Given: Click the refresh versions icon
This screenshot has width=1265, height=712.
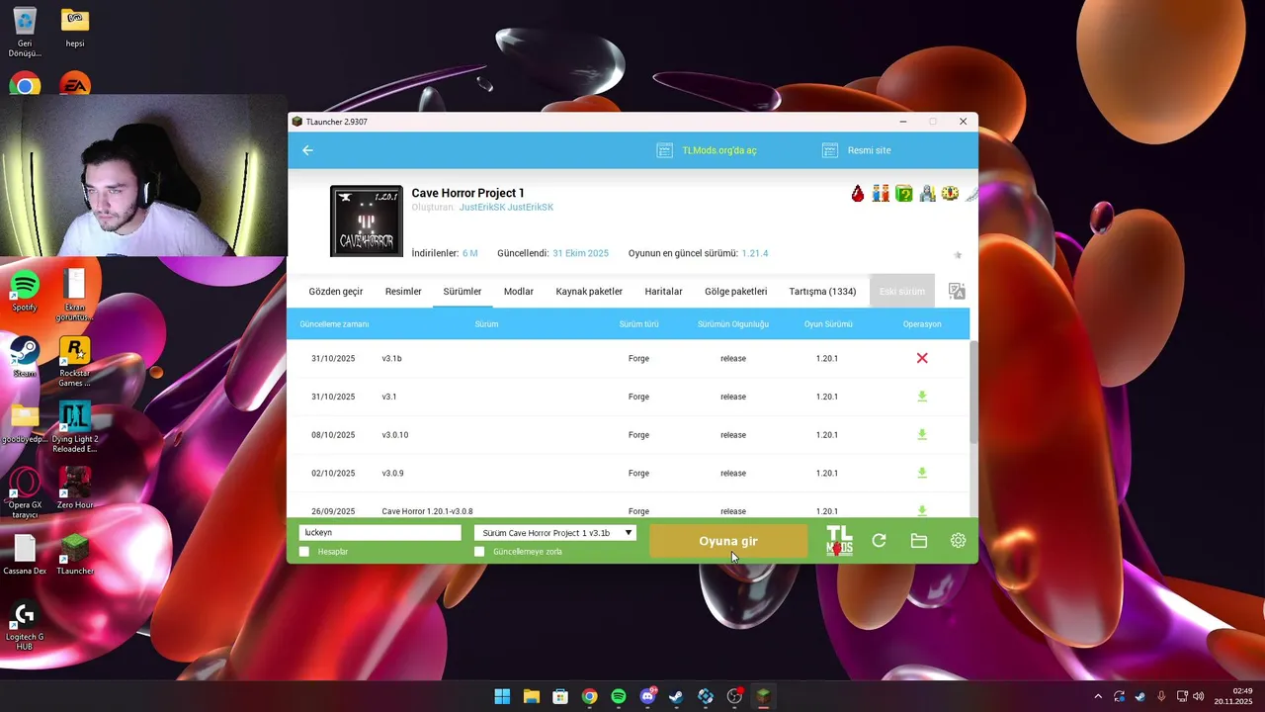Looking at the screenshot, I should pos(879,541).
